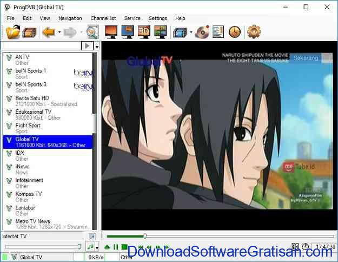The height and width of the screenshot is (262, 338).
Task: Switch to fullscreen monitor view
Action: click(x=111, y=32)
